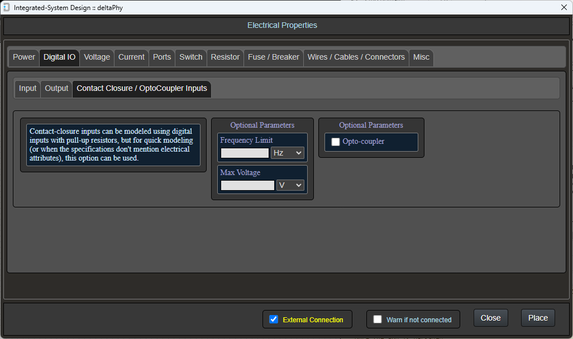This screenshot has height=339, width=573.
Task: Uncheck the External Connection checkbox
Action: [274, 319]
